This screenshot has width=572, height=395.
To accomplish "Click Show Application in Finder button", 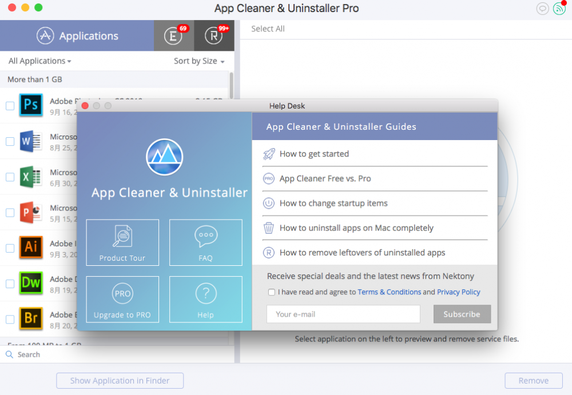I will [x=120, y=381].
